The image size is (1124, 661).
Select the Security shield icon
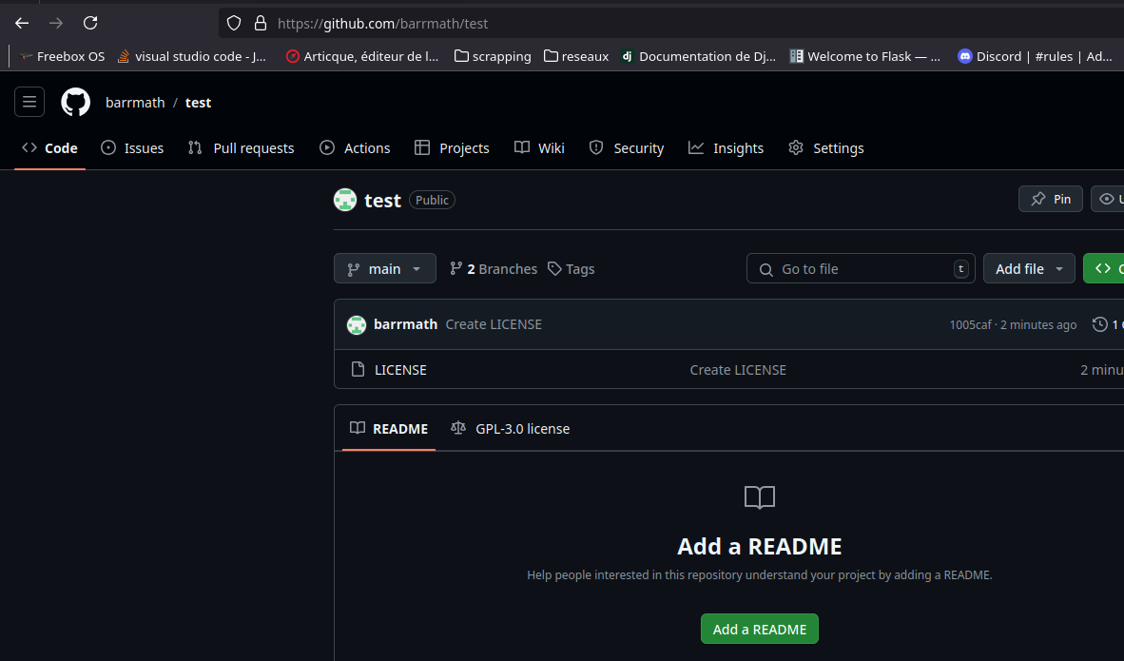tap(596, 147)
